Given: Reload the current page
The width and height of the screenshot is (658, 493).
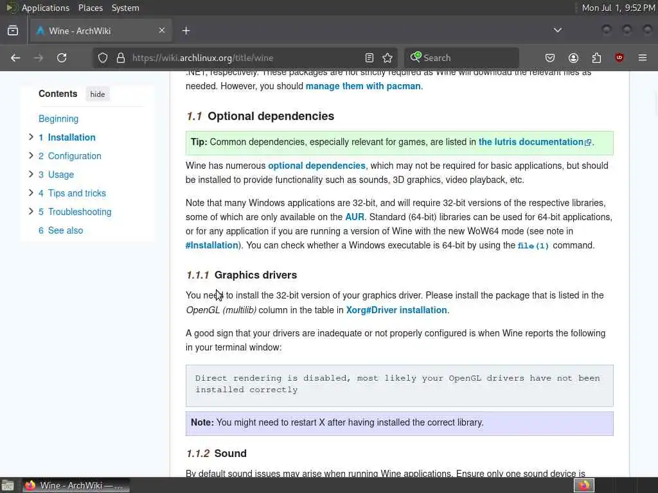Looking at the screenshot, I should (x=62, y=58).
